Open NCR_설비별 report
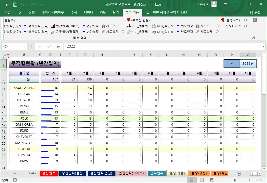The width and height of the screenshot is (267, 183). click(x=163, y=32)
